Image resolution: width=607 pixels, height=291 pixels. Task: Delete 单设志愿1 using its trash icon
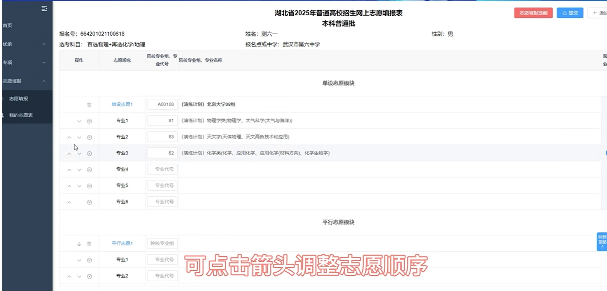(89, 105)
